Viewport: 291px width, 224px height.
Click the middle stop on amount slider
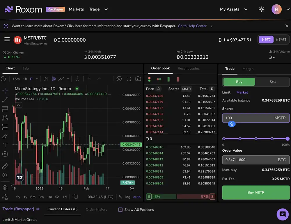256,139
